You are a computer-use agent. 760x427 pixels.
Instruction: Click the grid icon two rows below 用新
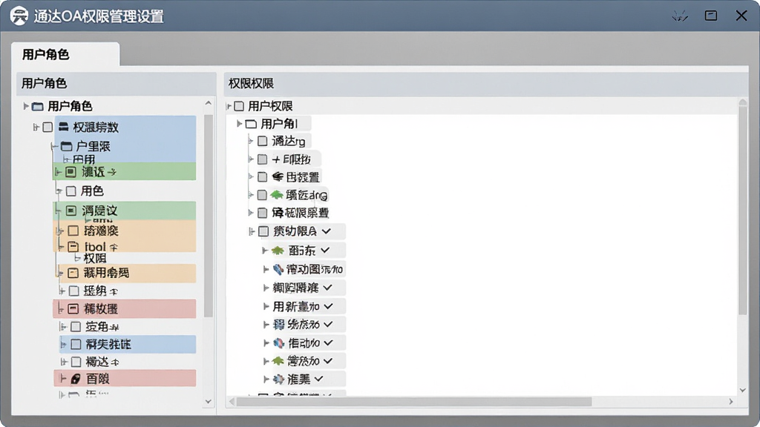[279, 325]
